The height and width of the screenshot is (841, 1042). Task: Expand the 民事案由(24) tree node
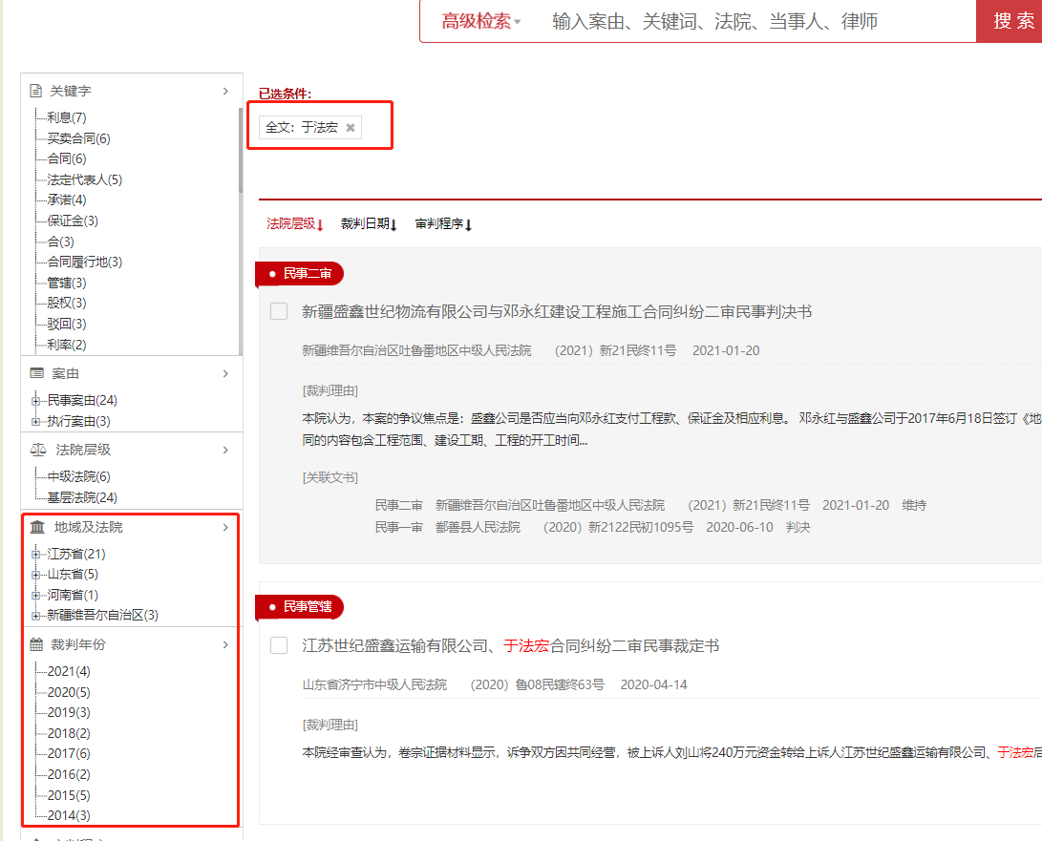(36, 401)
